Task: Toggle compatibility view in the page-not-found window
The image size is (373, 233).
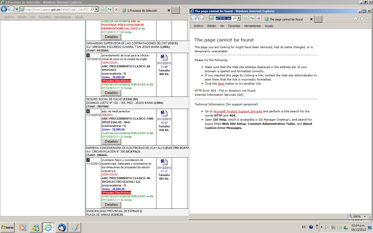Action: (x=245, y=18)
